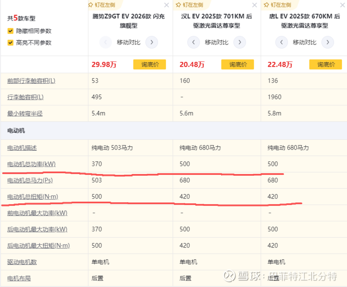The width and height of the screenshot is (347, 287).
Task: Open 汉L EV 2025款 701KM title
Action: [x=217, y=21]
